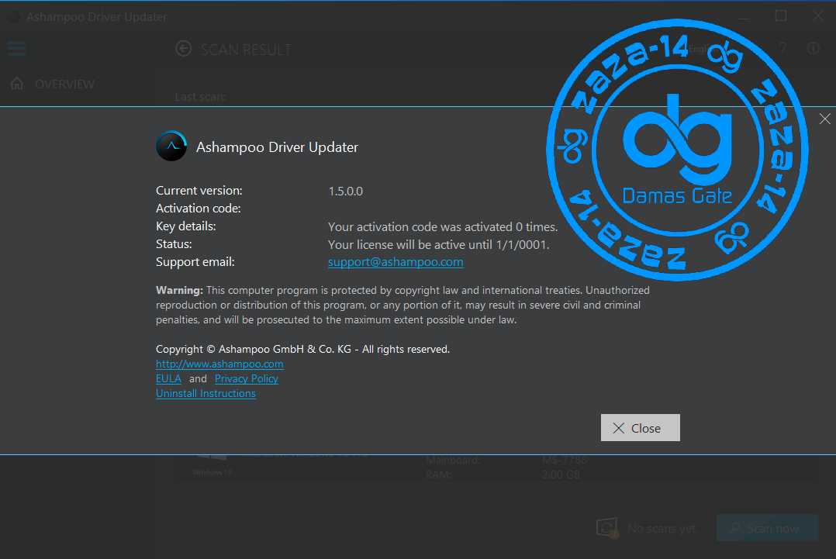836x559 pixels.
Task: Close the About dialog with Close button
Action: click(641, 427)
